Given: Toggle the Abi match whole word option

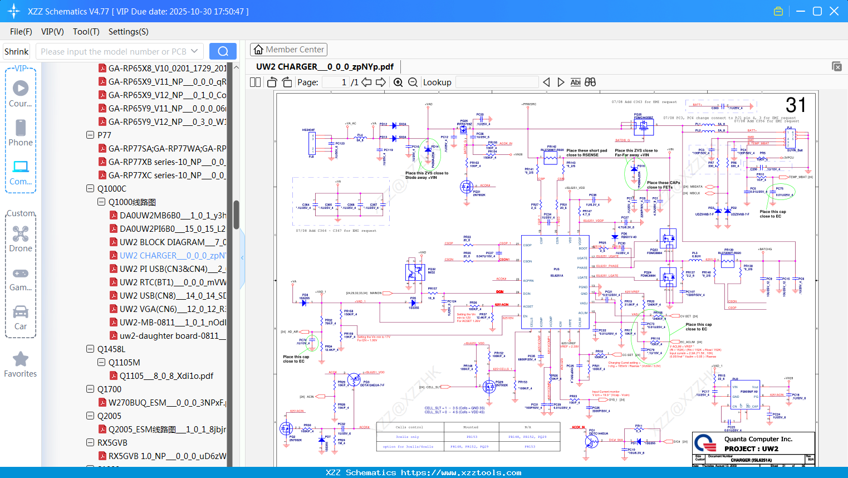Looking at the screenshot, I should tap(575, 82).
